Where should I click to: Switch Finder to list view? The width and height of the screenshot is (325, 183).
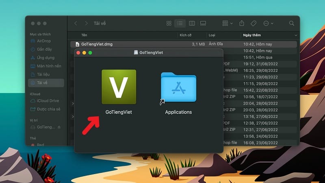pyautogui.click(x=180, y=24)
